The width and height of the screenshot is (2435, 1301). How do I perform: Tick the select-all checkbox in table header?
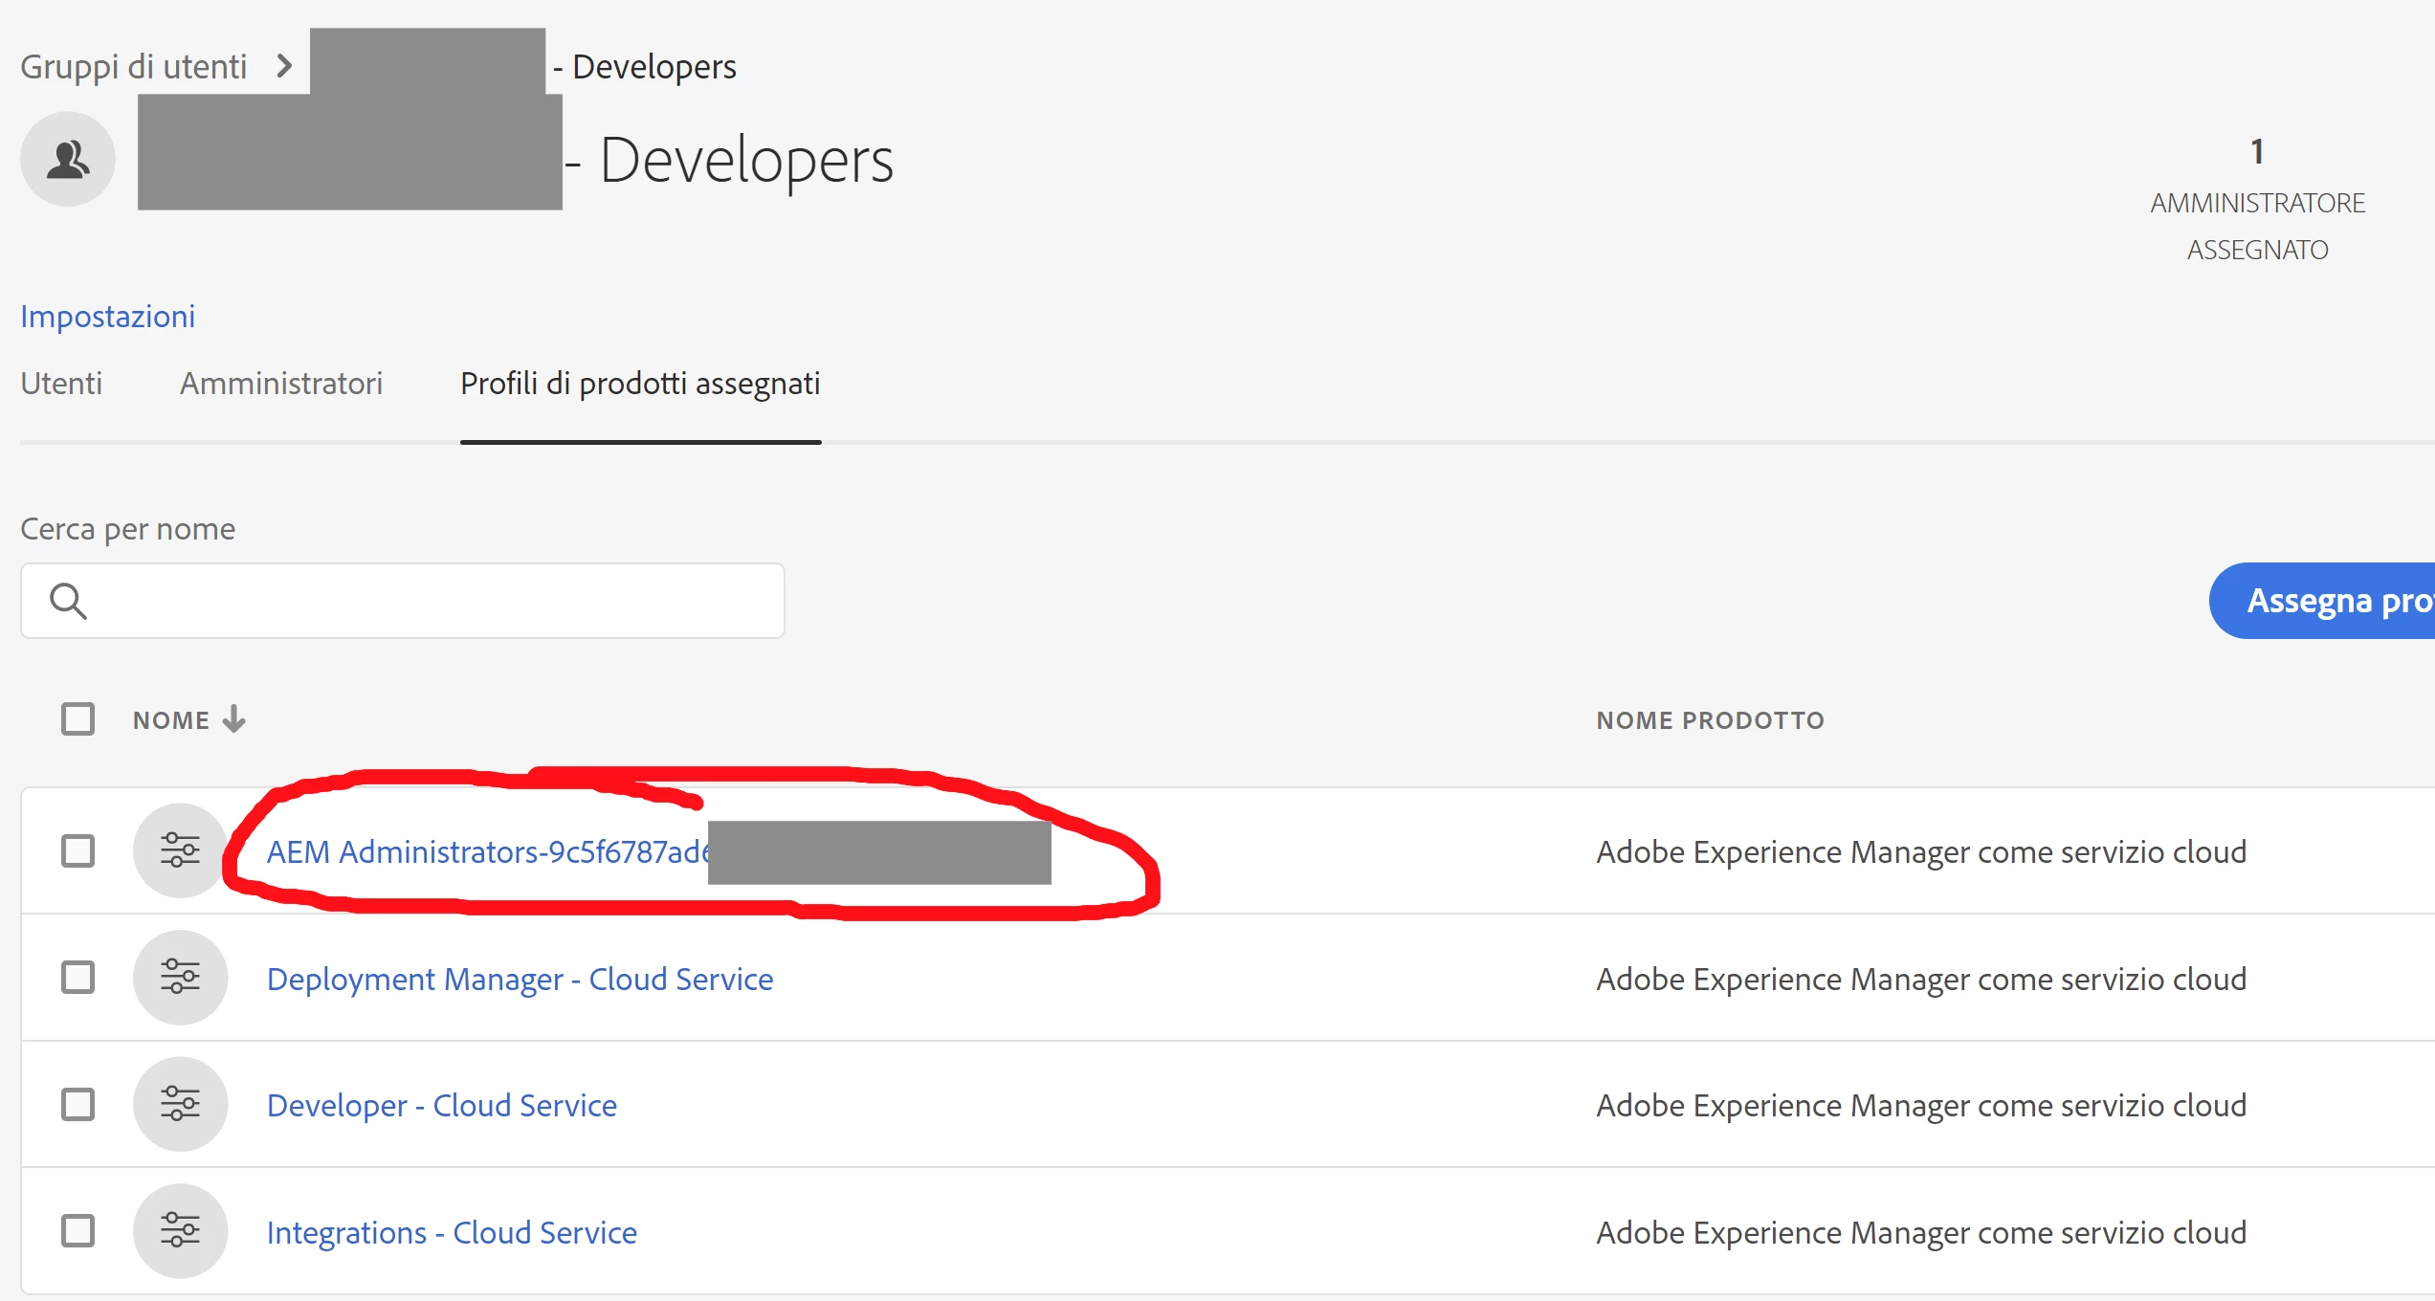(77, 719)
